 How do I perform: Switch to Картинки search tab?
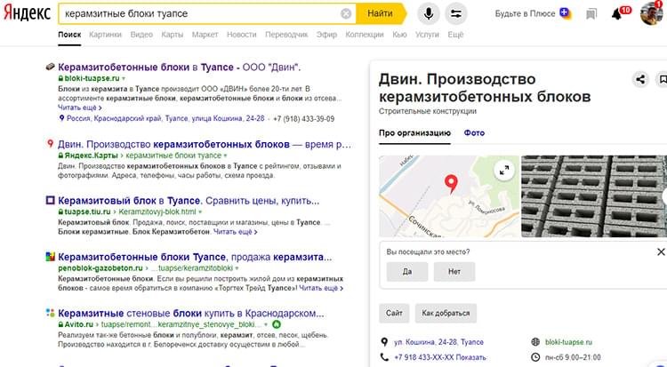[105, 35]
